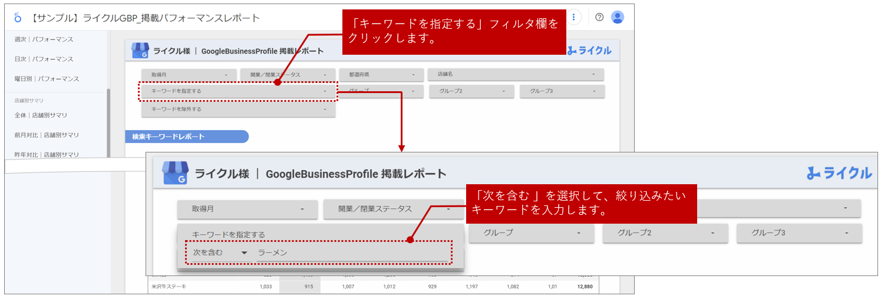
Task: Click the small Google Business Profile store icon
Action: pos(140,51)
